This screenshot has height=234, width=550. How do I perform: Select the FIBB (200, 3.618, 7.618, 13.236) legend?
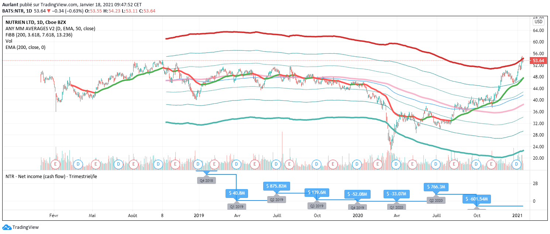39,35
